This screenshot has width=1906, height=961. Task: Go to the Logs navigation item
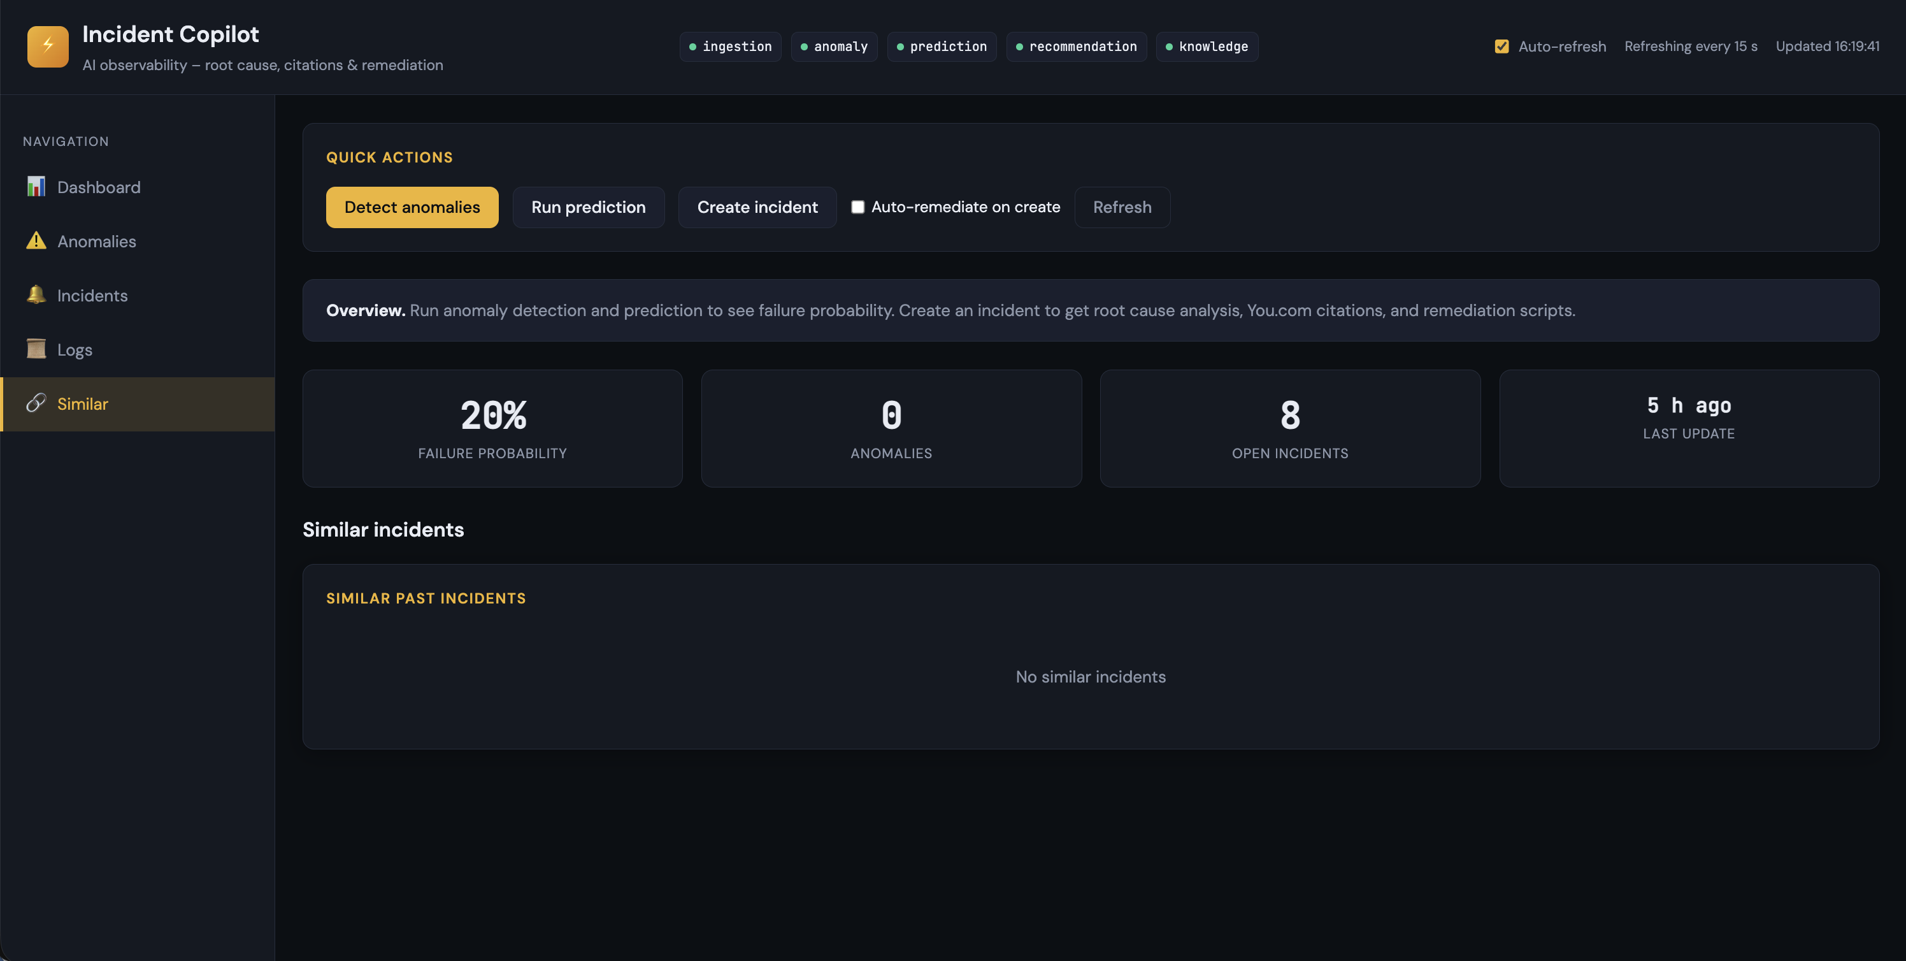point(75,349)
